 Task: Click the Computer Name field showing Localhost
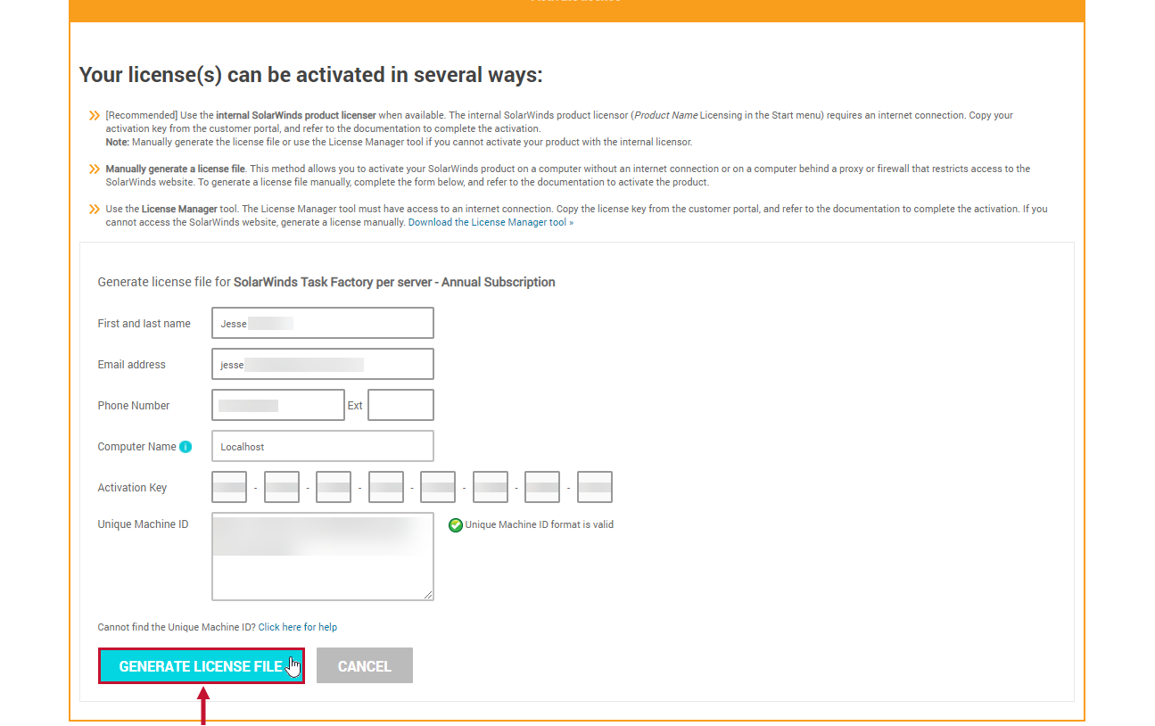322,446
